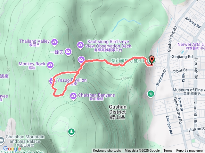Click the red destination pin marker
205x153 pixels.
point(152,60)
